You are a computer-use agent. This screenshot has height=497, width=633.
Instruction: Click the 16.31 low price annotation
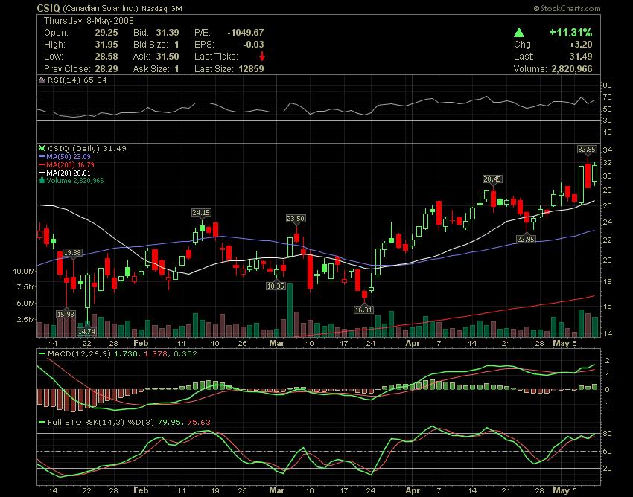pos(363,310)
